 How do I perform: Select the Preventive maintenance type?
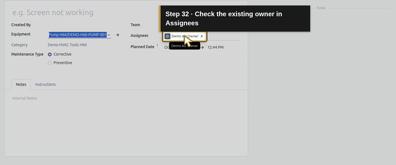pyautogui.click(x=50, y=63)
